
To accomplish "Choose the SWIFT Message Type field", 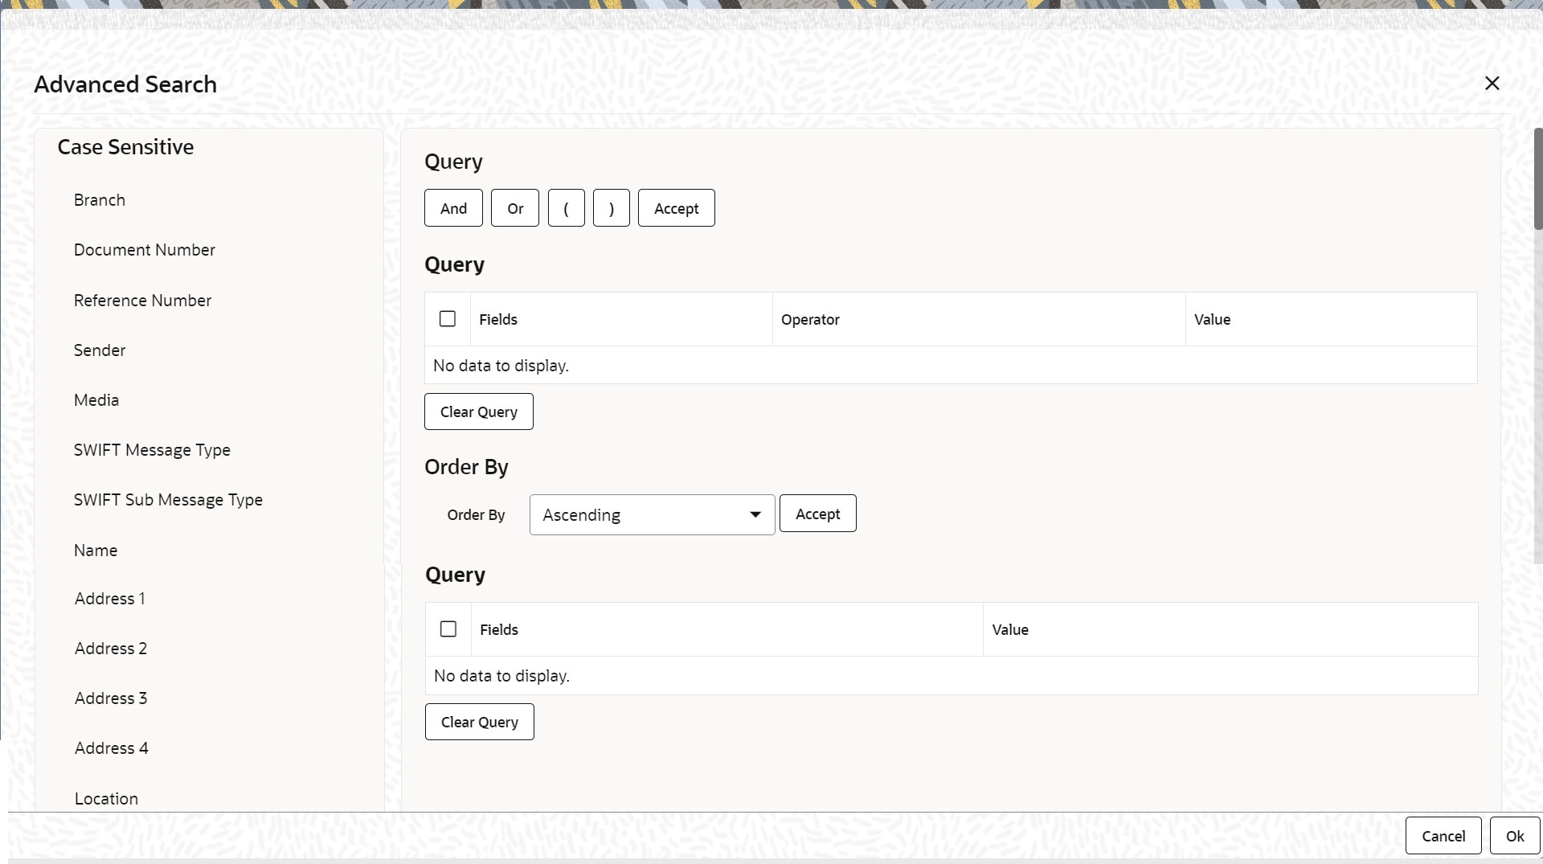I will (152, 450).
